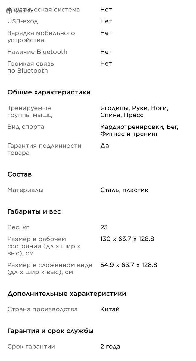196x361 pixels.
Task: Click the warranty period value '2 года'
Action: 110,347
